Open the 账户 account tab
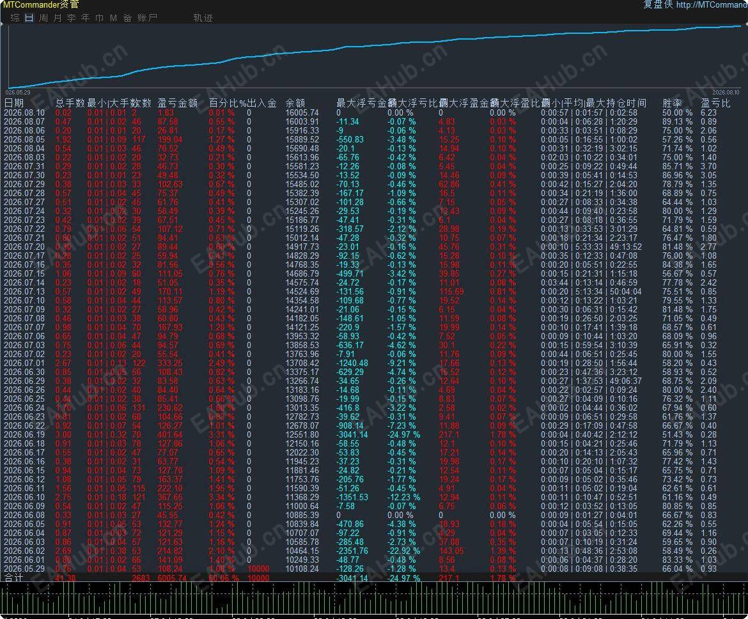748x619 pixels. 148,18
